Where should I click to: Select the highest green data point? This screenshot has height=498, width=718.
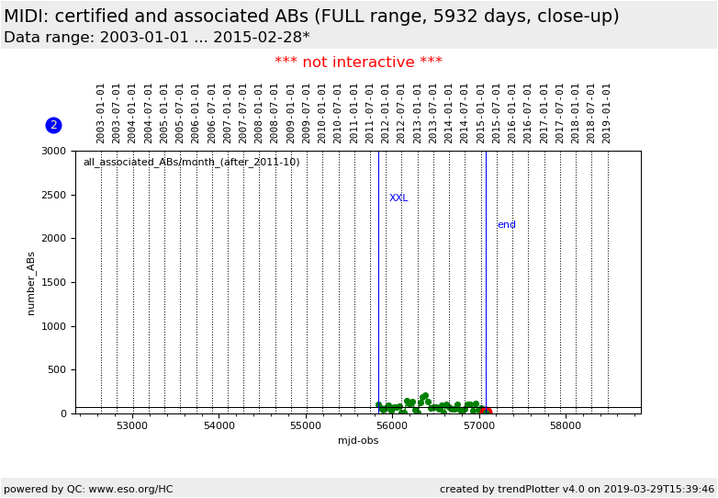[x=425, y=396]
